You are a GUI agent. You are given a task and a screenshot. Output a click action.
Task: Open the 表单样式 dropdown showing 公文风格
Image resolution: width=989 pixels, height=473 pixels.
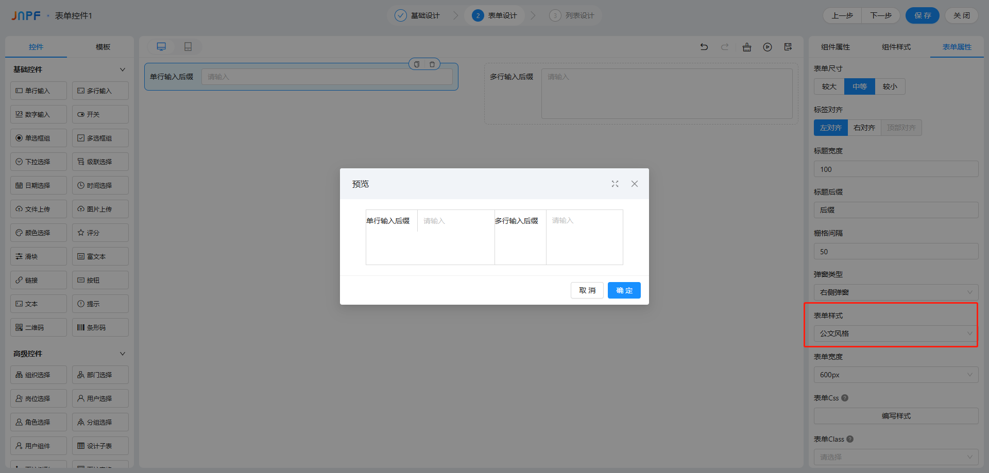tap(896, 334)
